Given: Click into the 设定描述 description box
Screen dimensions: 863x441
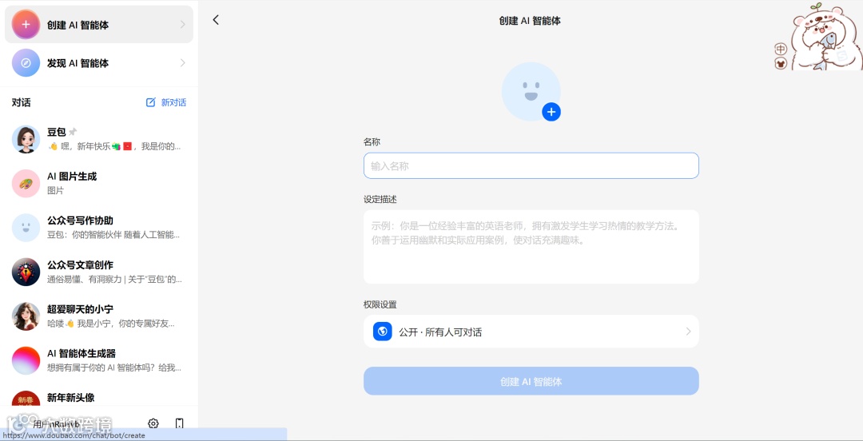Looking at the screenshot, I should [531, 247].
